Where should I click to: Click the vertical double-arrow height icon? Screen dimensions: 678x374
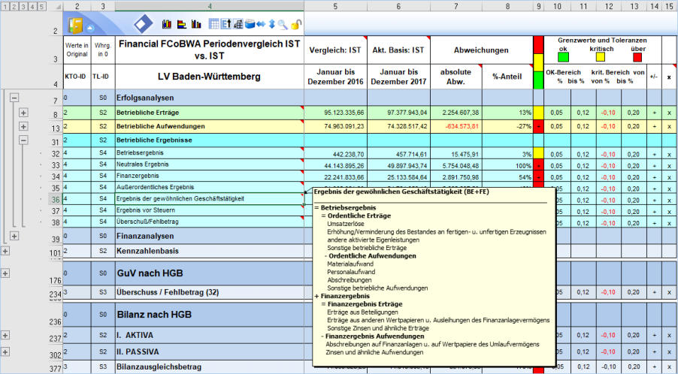[x=271, y=25]
